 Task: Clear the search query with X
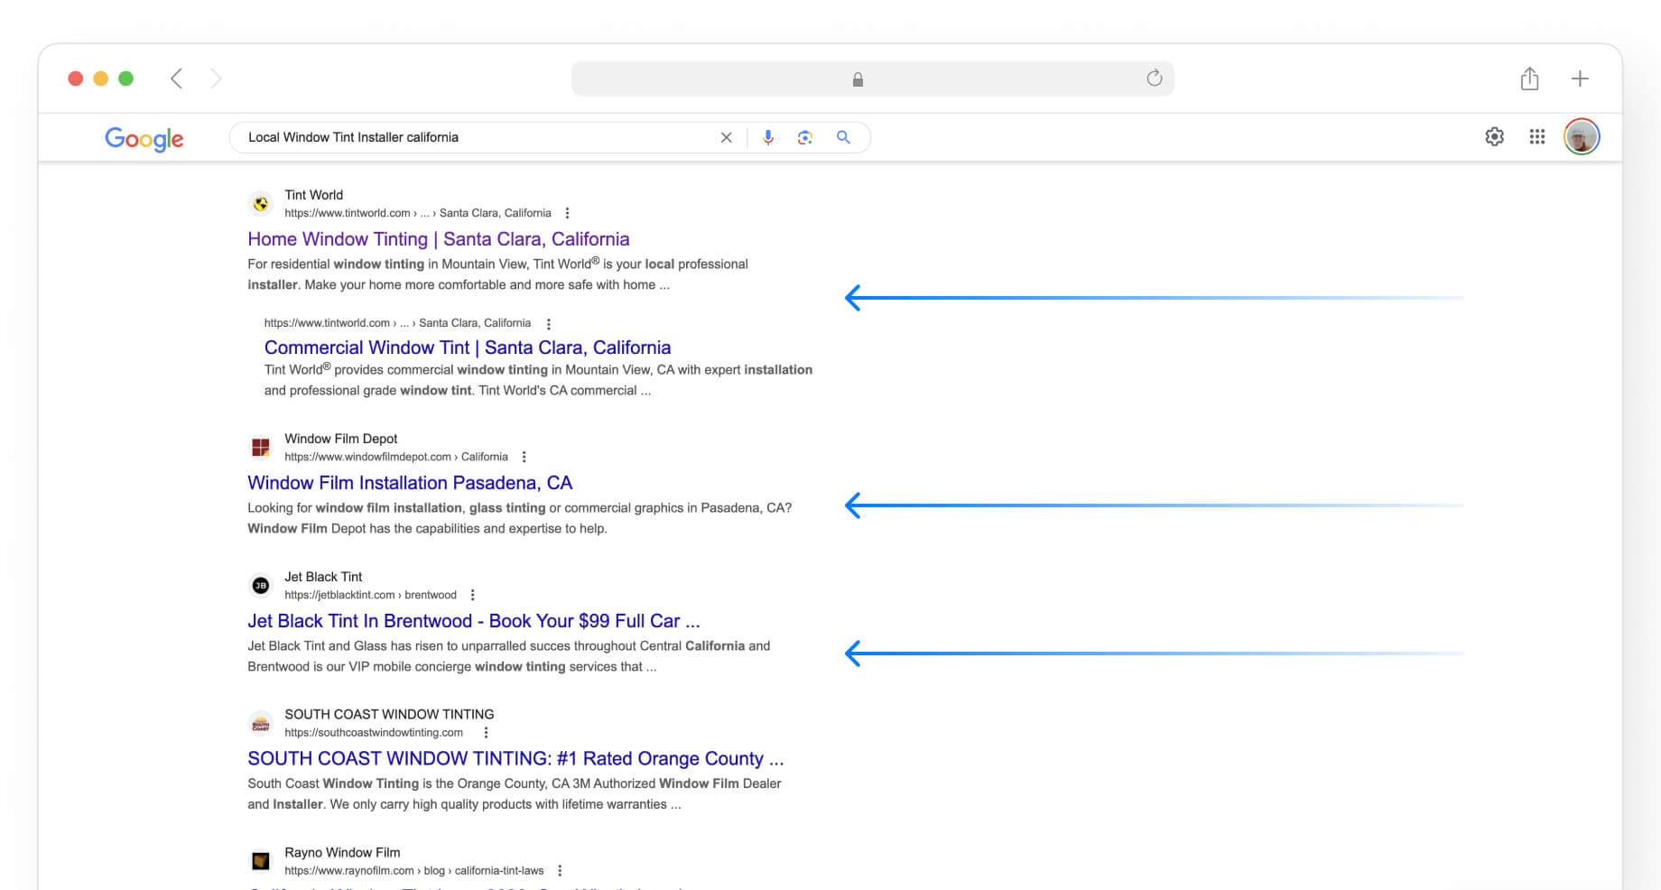(726, 137)
